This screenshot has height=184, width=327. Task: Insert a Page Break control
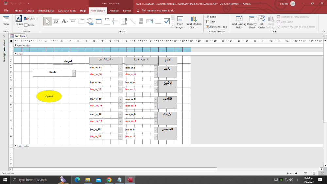point(115,21)
